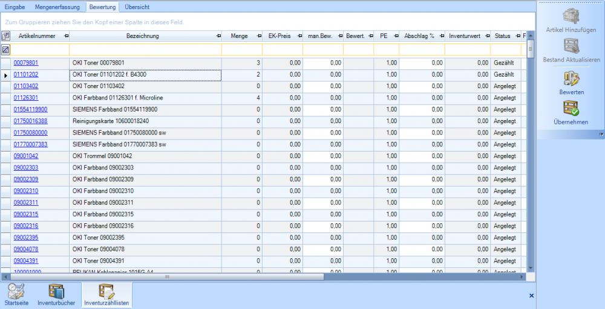Switch to the Mengenerfassung tab
Screen dimensions: 605x309
point(57,7)
